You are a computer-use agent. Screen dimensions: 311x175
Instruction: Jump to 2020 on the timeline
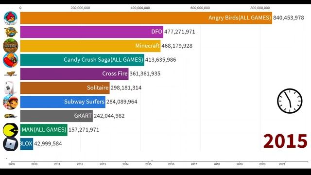click(262, 164)
